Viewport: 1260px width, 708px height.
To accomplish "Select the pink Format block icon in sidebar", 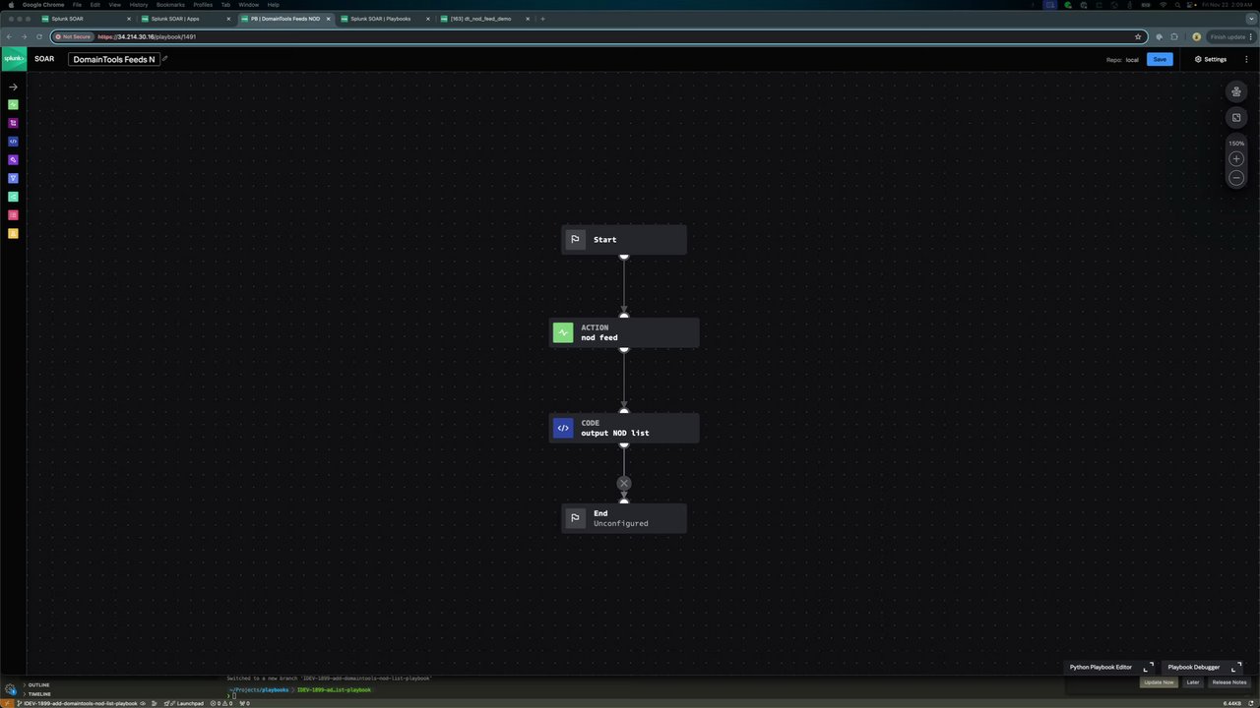I will tap(13, 214).
